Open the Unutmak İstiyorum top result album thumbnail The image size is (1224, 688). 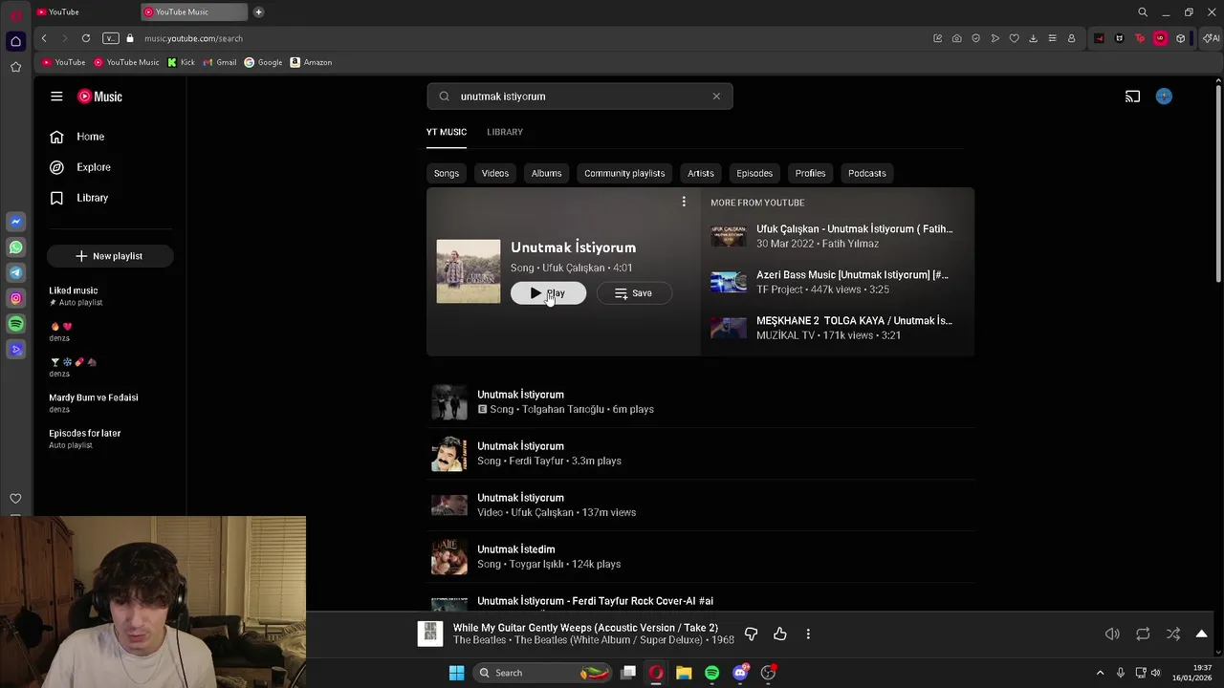[469, 271]
